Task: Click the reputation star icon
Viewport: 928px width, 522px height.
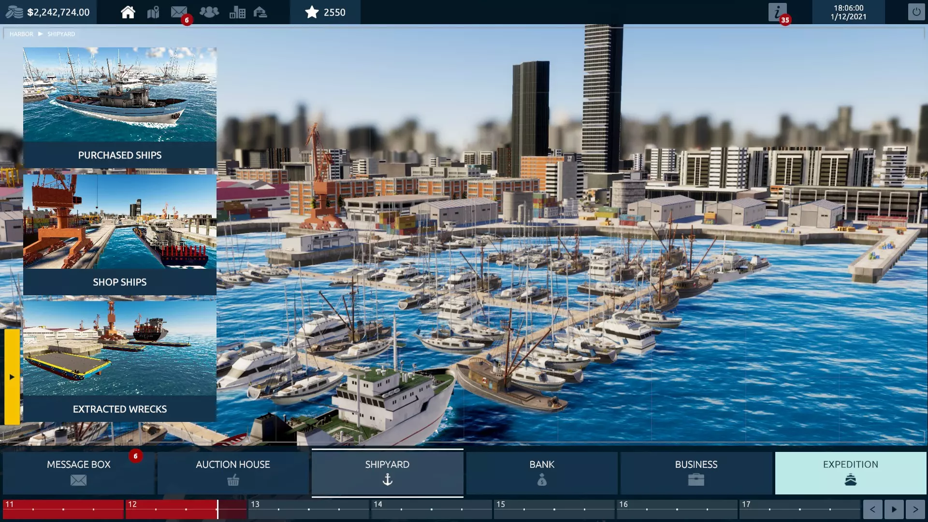Action: coord(312,12)
